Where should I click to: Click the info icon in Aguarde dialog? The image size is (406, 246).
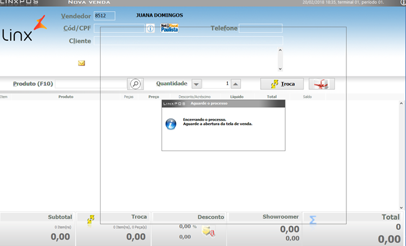171,124
